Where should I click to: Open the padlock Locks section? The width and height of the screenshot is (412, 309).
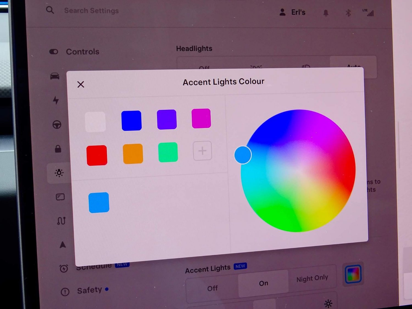click(58, 149)
